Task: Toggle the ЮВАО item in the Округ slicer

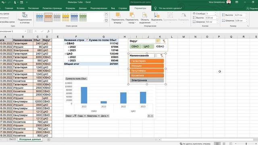Action: point(160,47)
